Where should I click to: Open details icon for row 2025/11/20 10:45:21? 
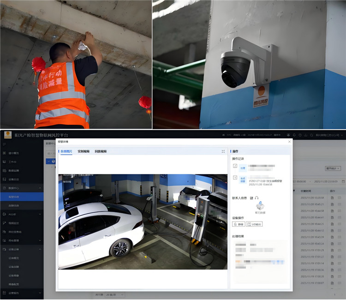tap(332, 204)
